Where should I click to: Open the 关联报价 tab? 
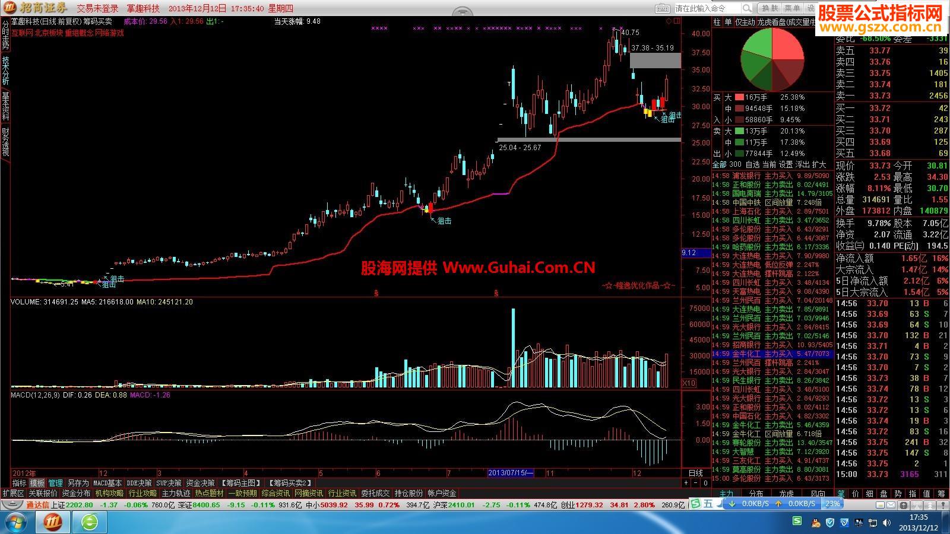[43, 493]
